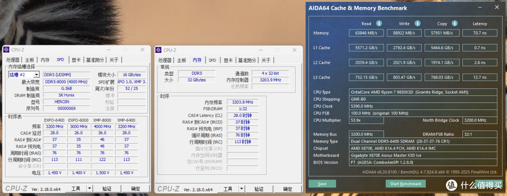Viewport: 507px width, 196px height.
Task: Click CAS# Latency 28.0 value in memory window
Action: coord(243,116)
